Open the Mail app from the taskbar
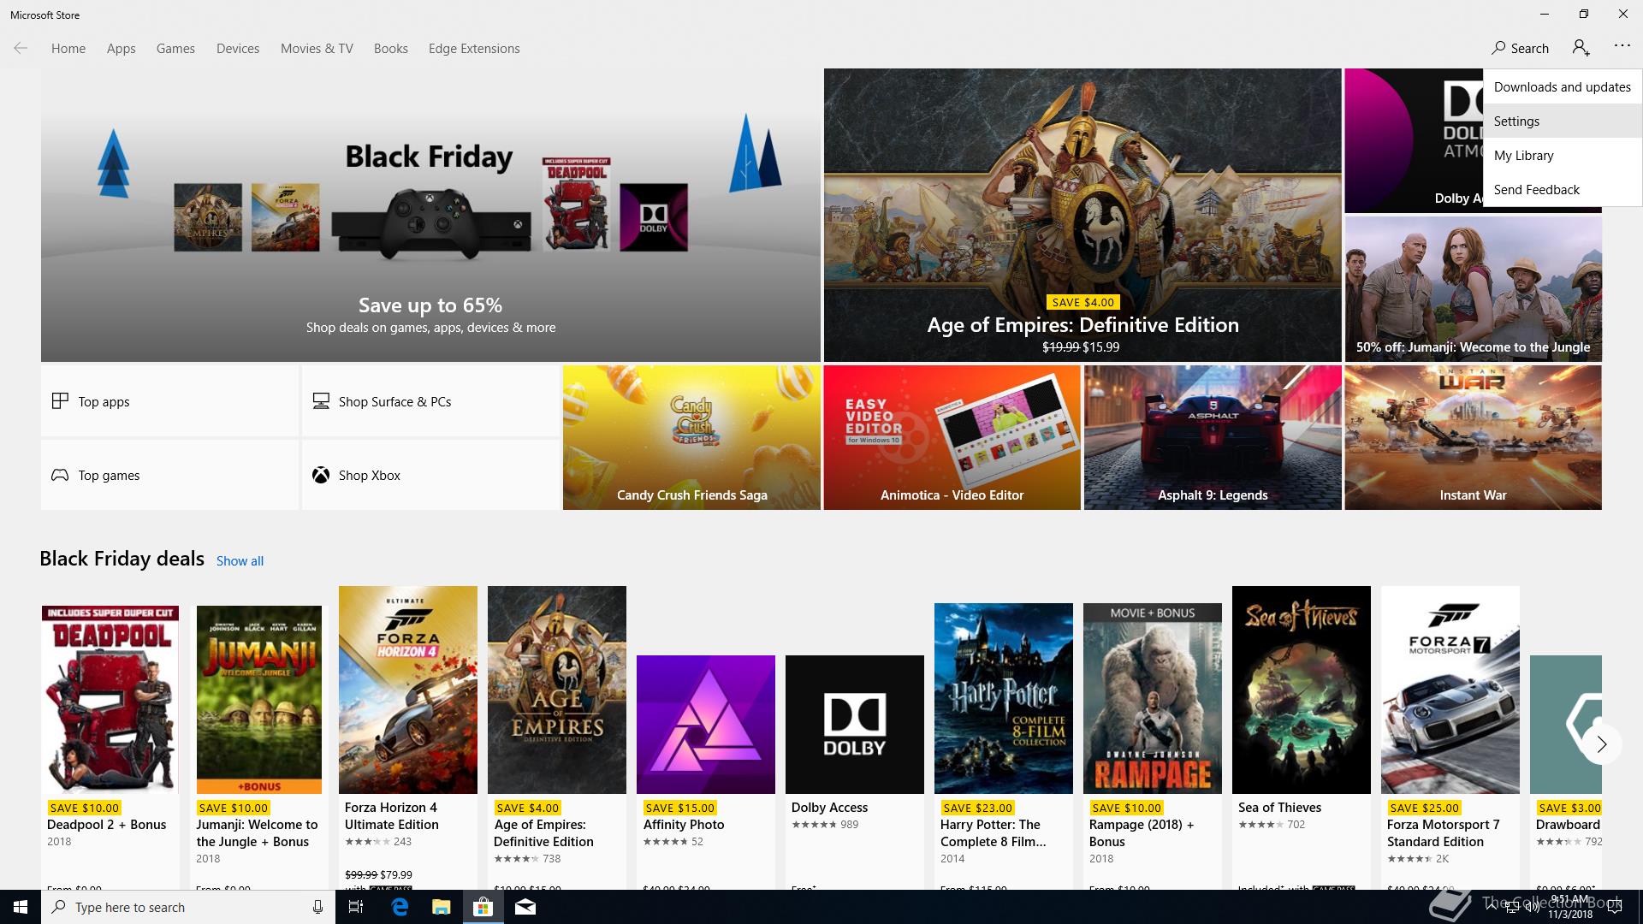The height and width of the screenshot is (924, 1643). click(x=525, y=907)
